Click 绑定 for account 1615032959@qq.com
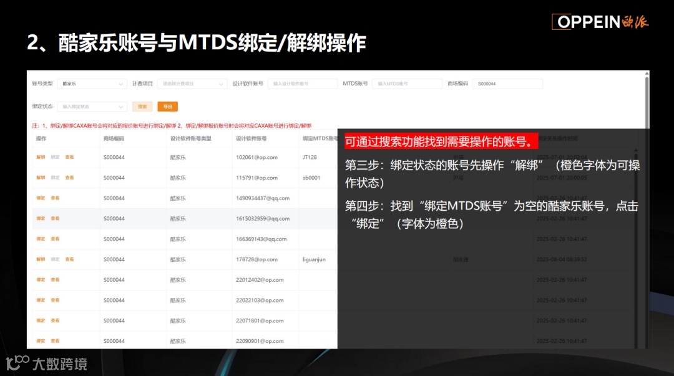 (x=41, y=218)
